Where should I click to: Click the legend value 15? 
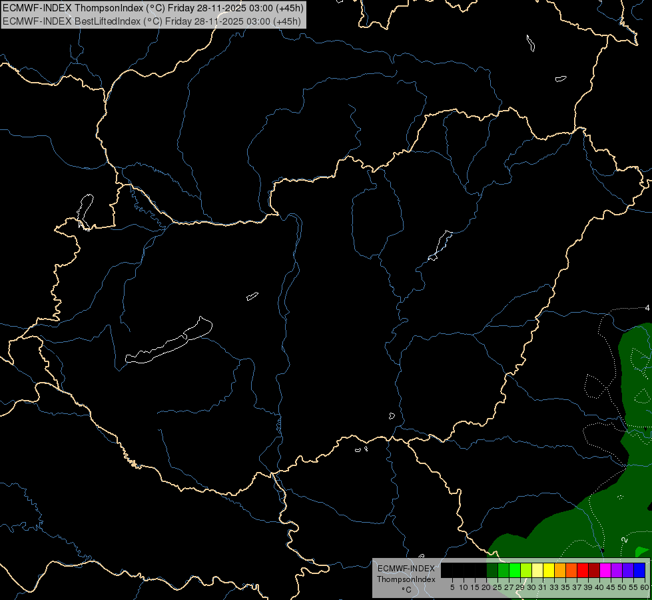(475, 587)
